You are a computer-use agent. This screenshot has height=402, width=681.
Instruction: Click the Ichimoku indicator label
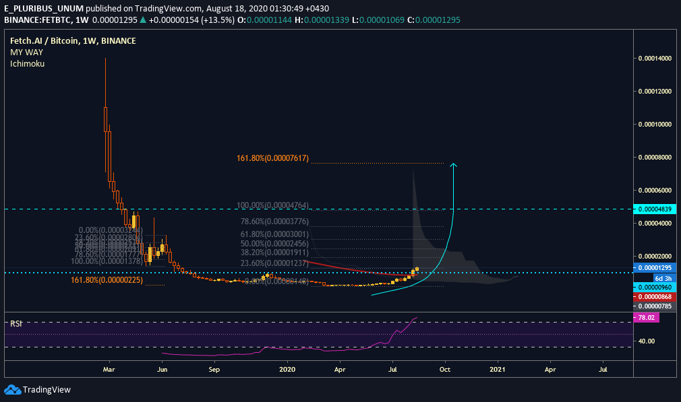[x=28, y=64]
